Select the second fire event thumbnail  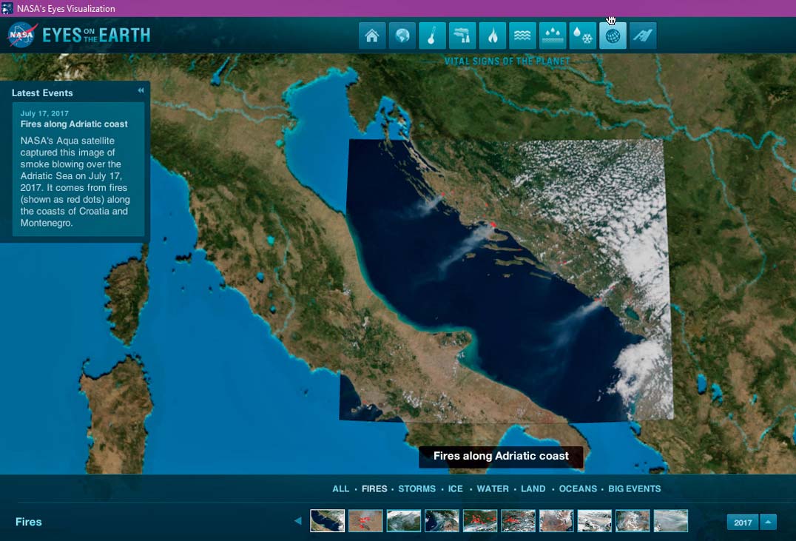tap(365, 521)
